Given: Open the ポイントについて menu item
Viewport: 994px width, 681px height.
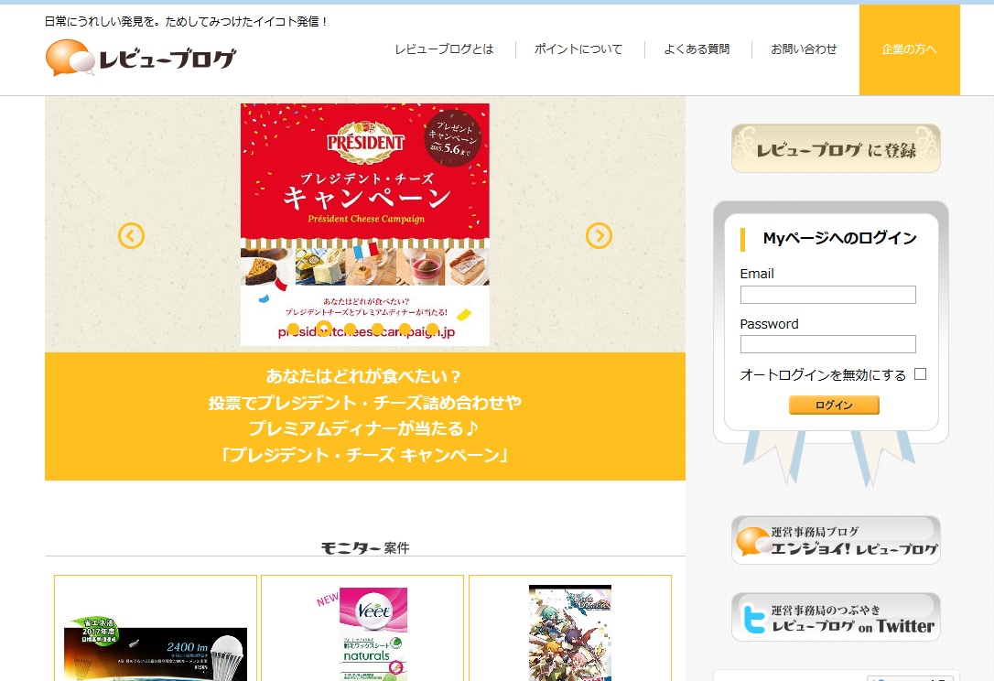Looking at the screenshot, I should (x=578, y=49).
